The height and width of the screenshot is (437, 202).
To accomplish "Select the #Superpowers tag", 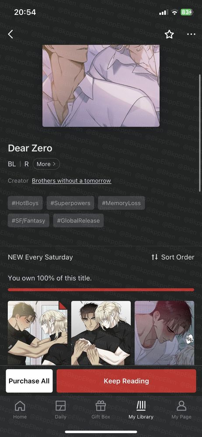I will (x=70, y=203).
